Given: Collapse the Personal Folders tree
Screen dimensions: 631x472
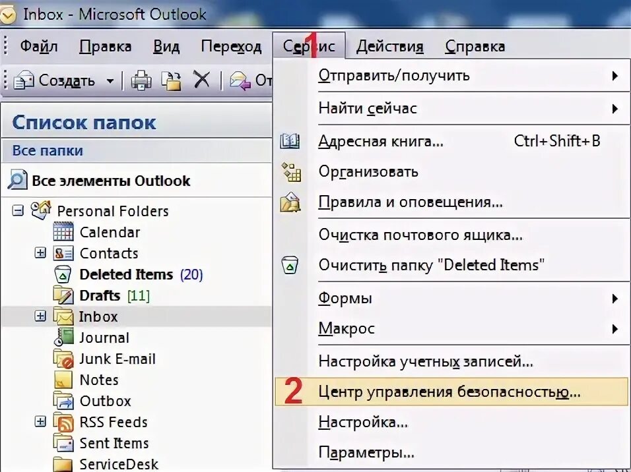Looking at the screenshot, I should coord(17,210).
